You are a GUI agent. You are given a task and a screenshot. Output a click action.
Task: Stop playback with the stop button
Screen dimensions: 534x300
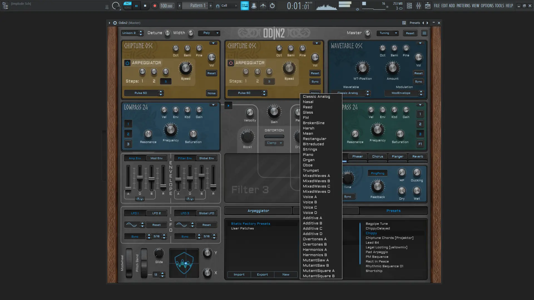click(x=145, y=6)
